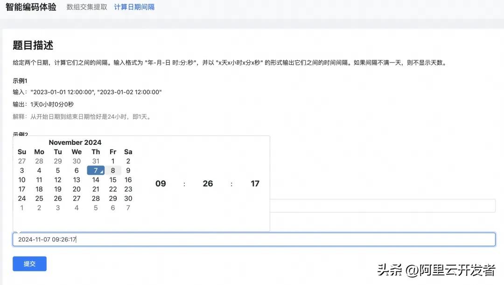Click the 提交 submit button
This screenshot has width=504, height=285.
(29, 264)
